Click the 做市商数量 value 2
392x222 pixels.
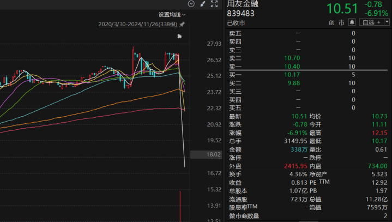(385, 216)
